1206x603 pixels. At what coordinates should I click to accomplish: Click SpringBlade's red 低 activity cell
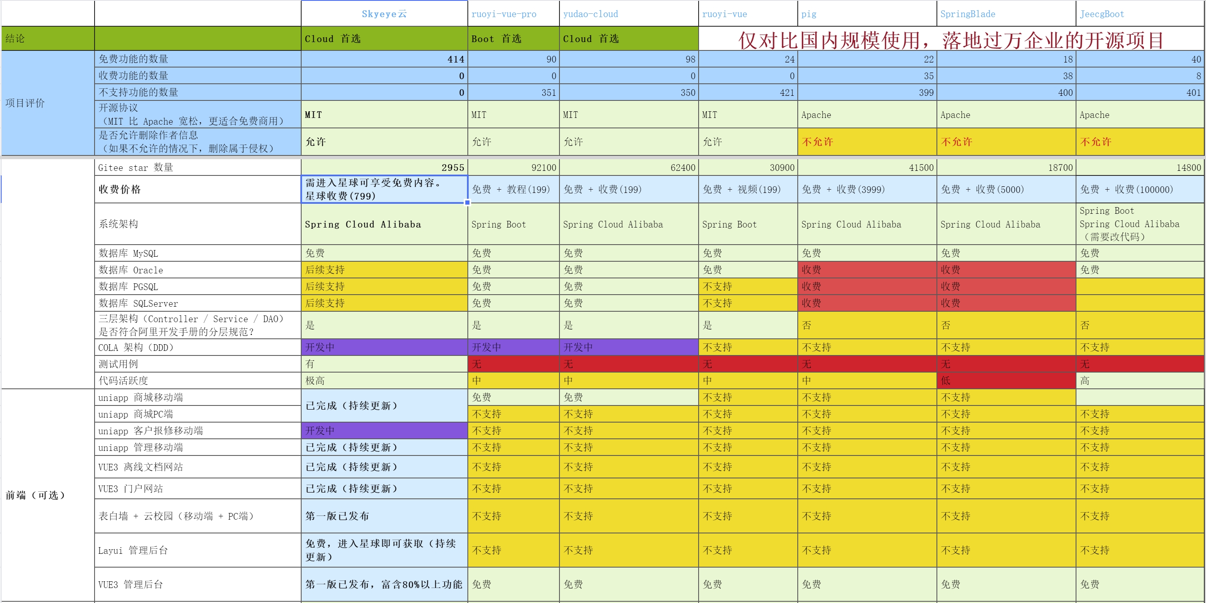coord(1006,380)
